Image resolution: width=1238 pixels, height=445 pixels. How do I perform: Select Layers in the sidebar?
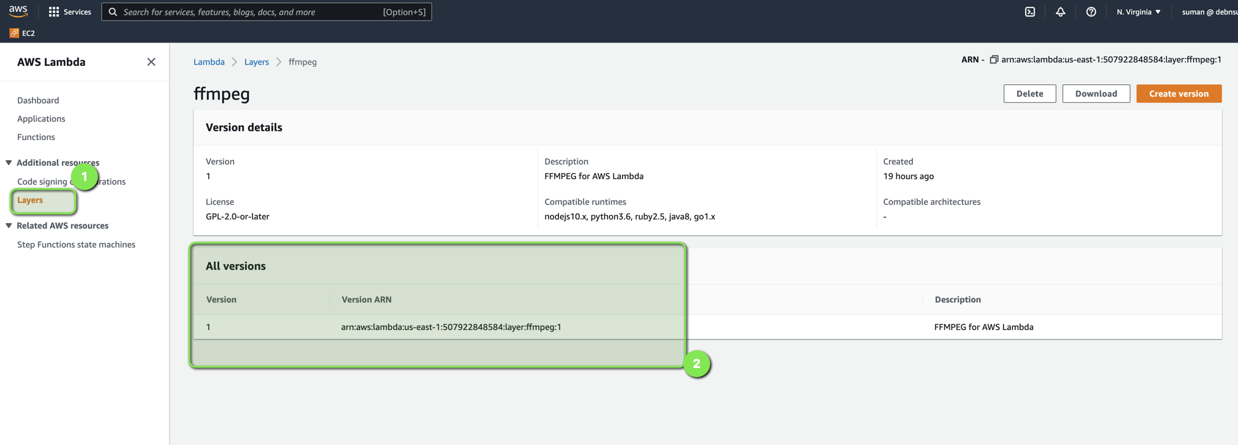[30, 200]
